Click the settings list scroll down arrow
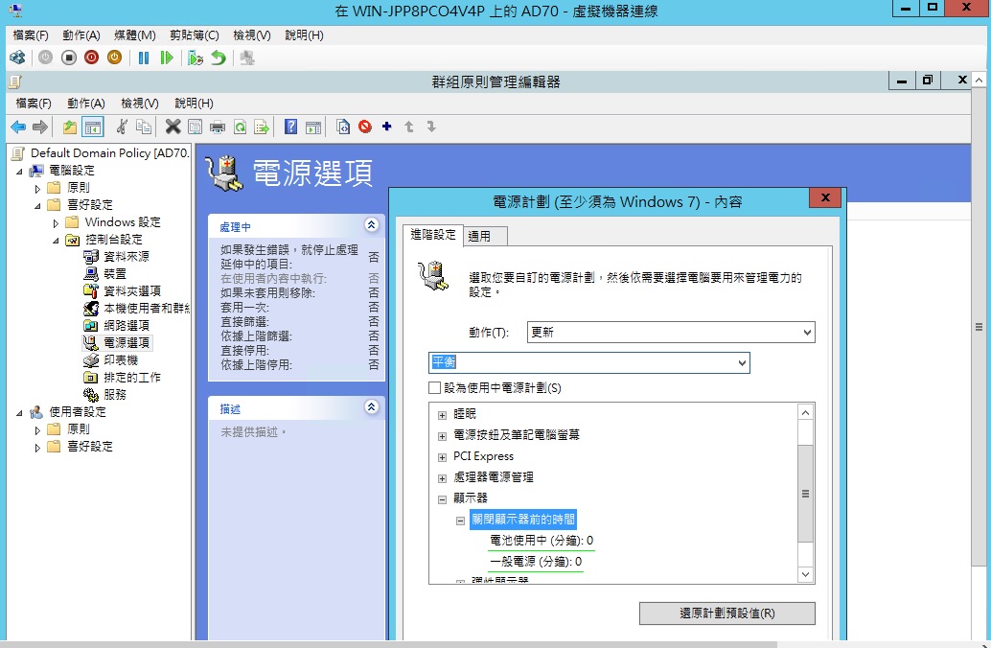 (x=805, y=574)
